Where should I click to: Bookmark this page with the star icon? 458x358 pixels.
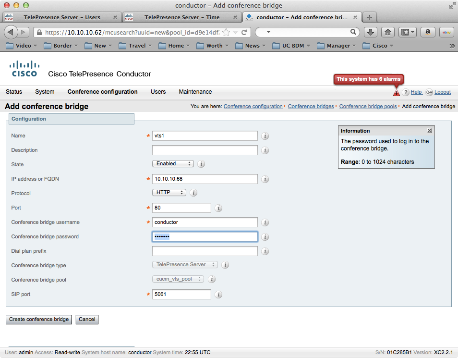pos(226,32)
